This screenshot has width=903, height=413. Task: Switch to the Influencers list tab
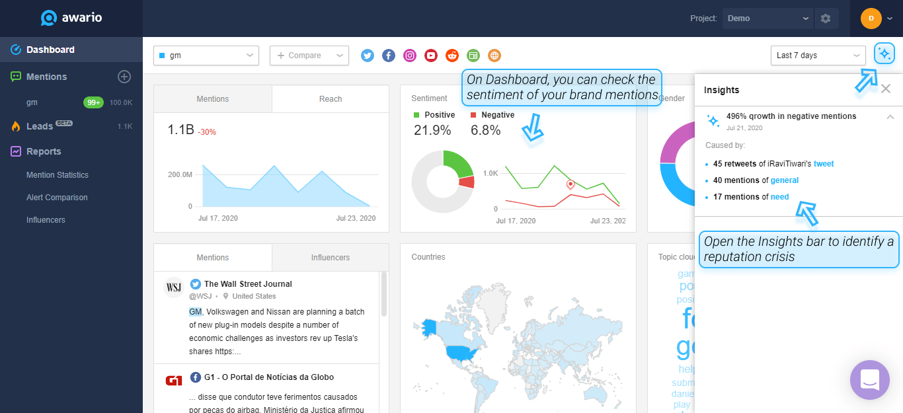pos(331,258)
